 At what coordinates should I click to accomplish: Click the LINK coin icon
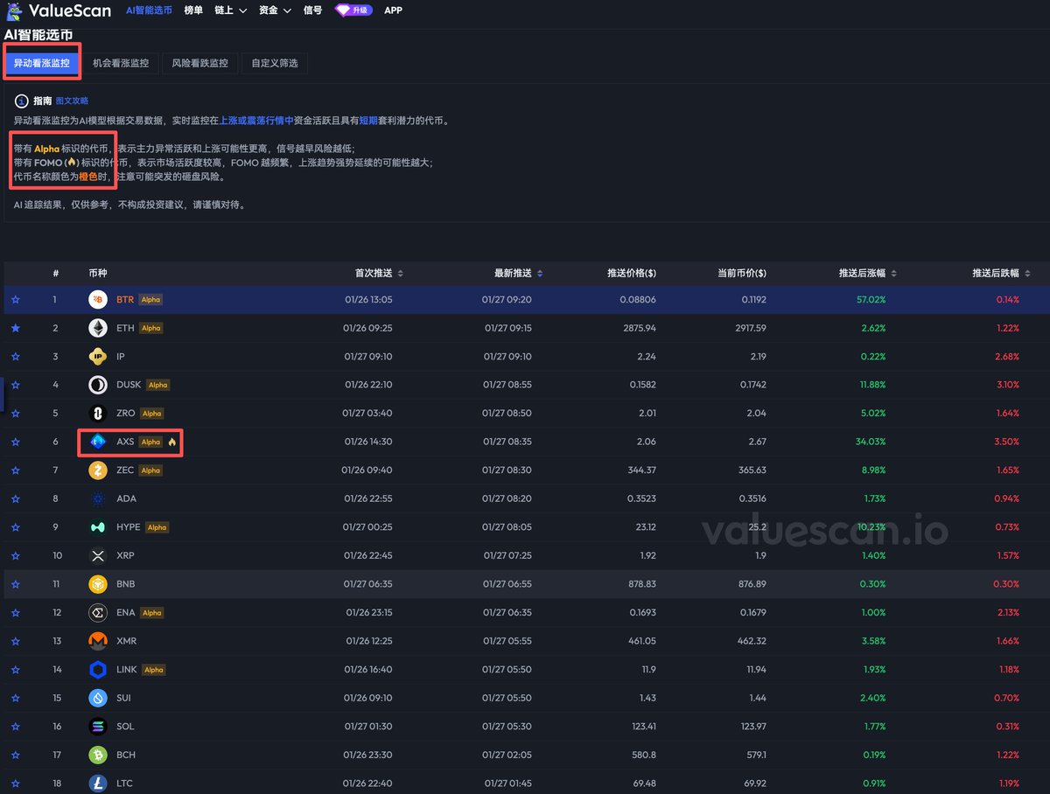pos(98,670)
